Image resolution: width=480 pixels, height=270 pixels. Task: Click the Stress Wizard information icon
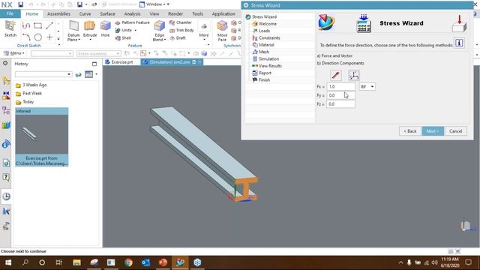pyautogui.click(x=459, y=43)
